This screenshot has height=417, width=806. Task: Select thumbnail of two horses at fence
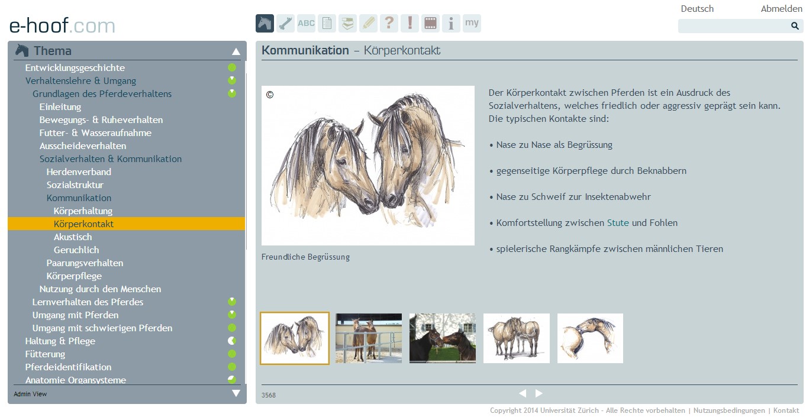(x=369, y=338)
